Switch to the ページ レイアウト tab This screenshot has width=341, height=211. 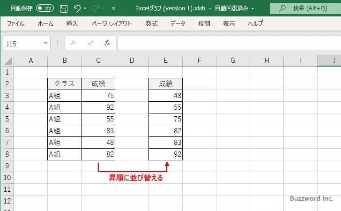click(111, 23)
